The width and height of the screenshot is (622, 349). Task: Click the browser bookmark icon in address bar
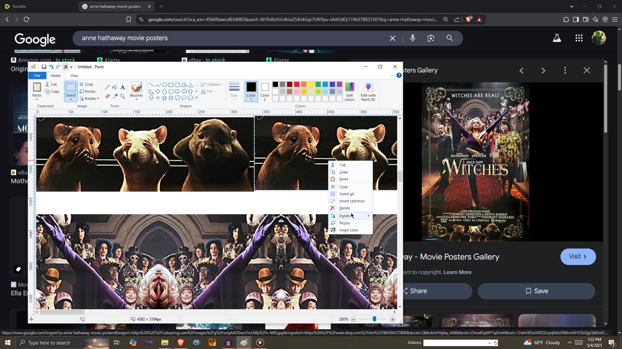coord(128,19)
